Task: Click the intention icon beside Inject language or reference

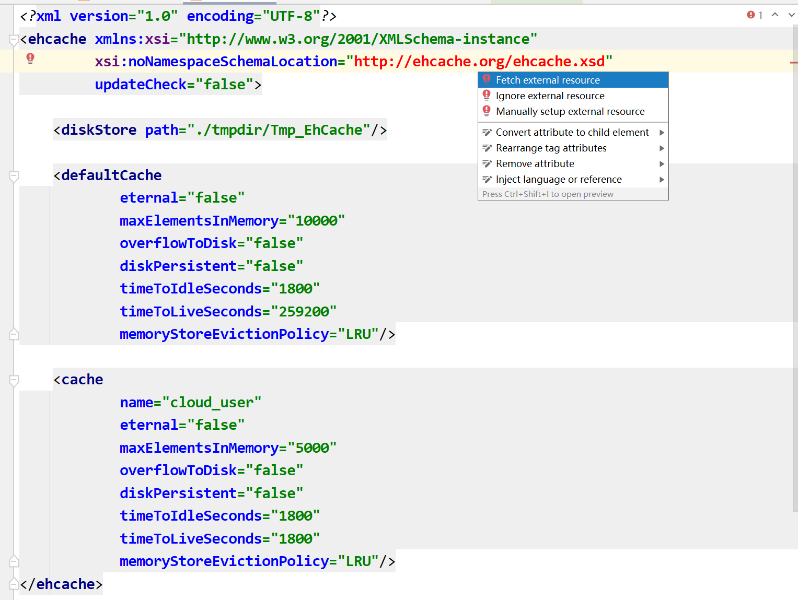Action: pyautogui.click(x=487, y=179)
